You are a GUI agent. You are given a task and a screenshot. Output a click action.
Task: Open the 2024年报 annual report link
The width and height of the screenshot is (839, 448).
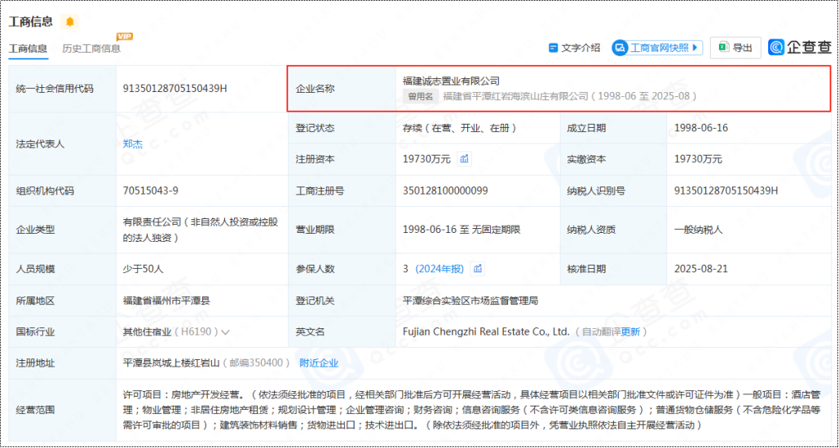pyautogui.click(x=440, y=269)
